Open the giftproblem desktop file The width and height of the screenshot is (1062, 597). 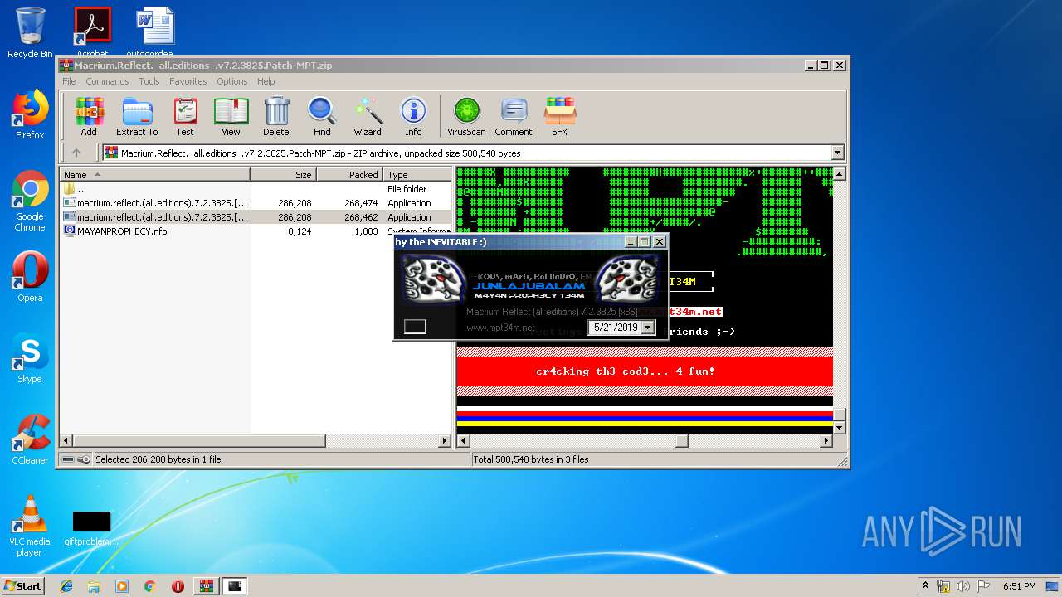[x=91, y=528]
